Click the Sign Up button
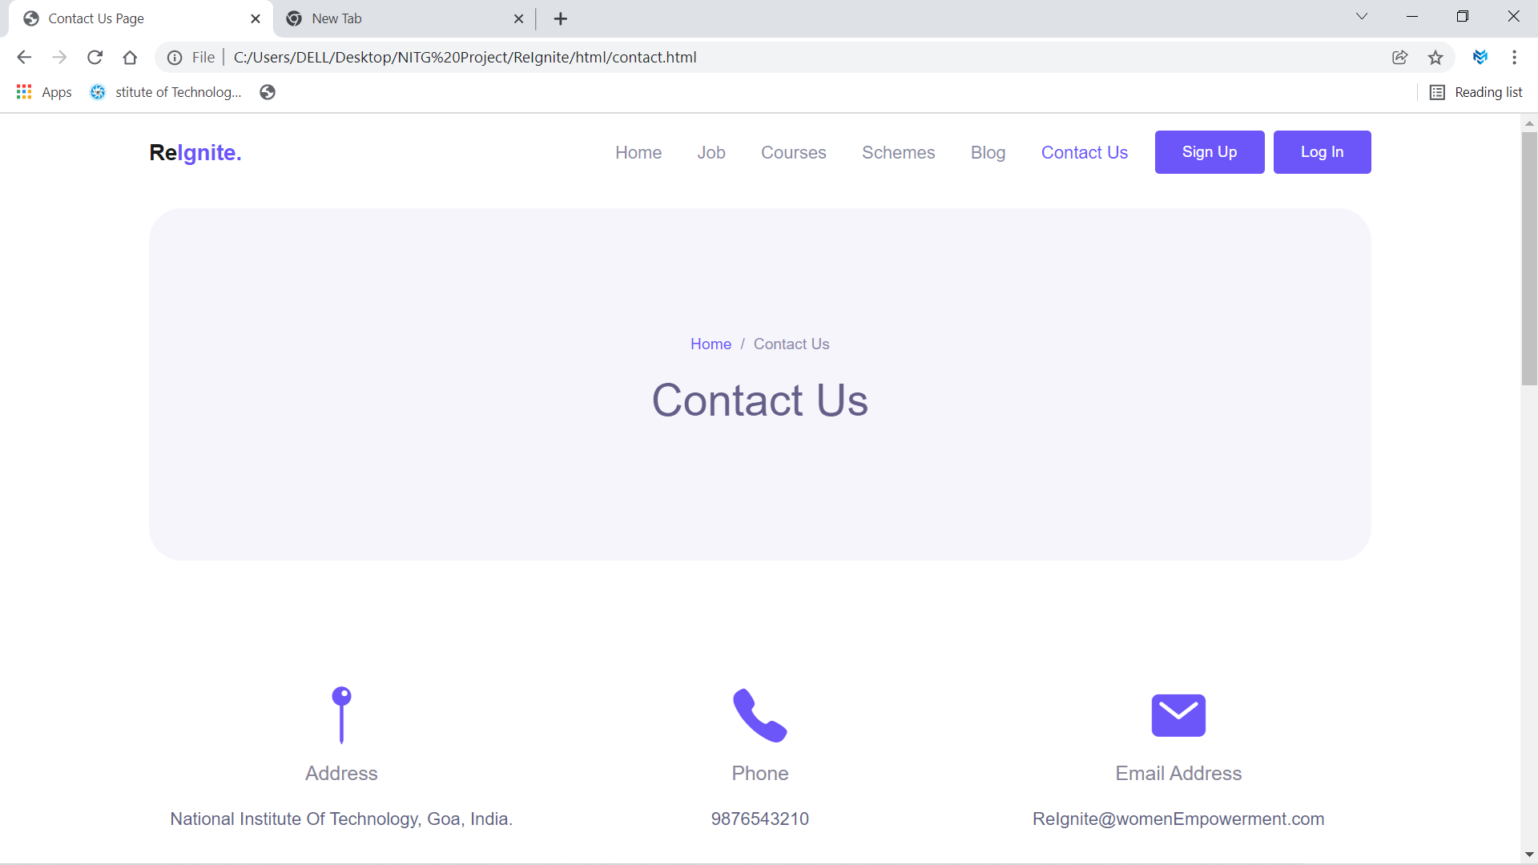The width and height of the screenshot is (1538, 865). (x=1210, y=152)
